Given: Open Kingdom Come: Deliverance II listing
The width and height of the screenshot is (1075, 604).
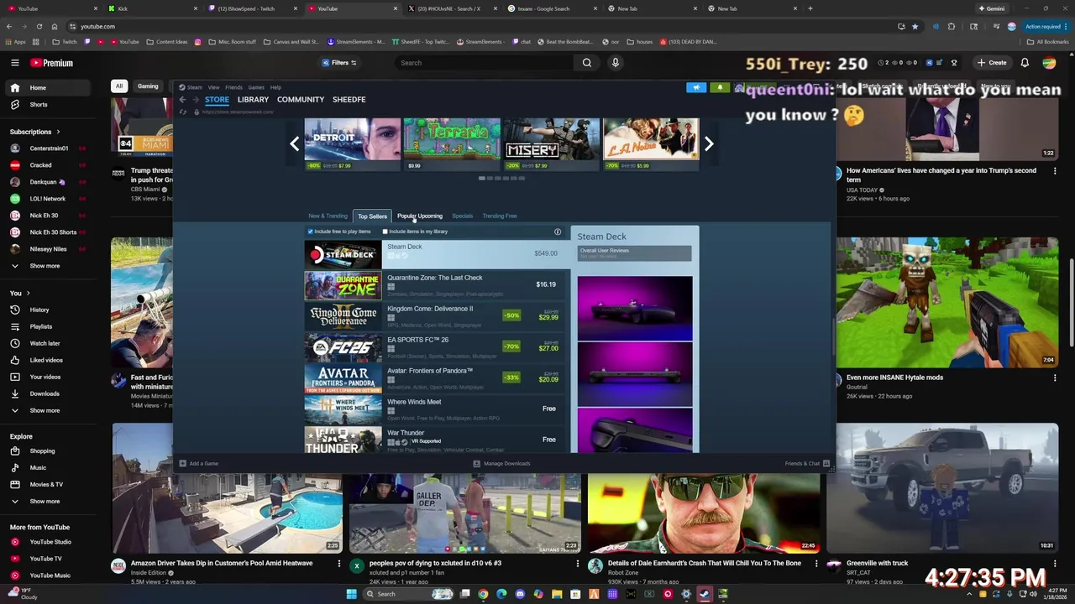Looking at the screenshot, I should pyautogui.click(x=437, y=316).
